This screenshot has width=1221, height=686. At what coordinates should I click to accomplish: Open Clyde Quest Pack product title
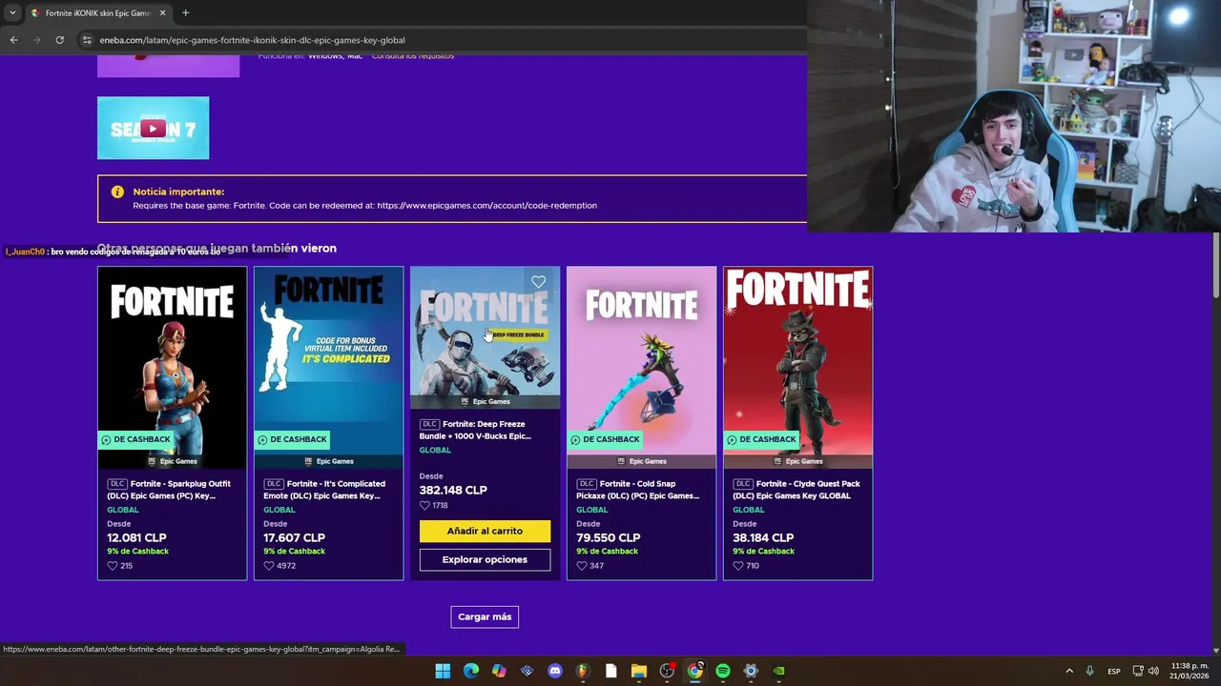tap(797, 490)
